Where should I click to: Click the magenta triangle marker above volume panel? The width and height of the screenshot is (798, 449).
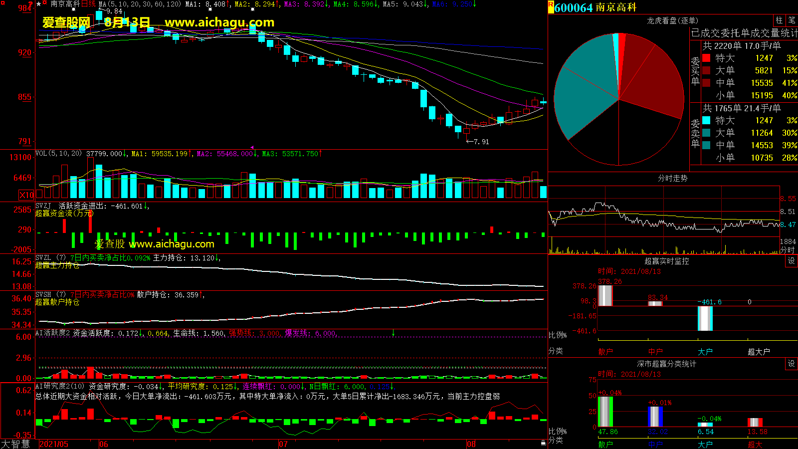point(251,147)
